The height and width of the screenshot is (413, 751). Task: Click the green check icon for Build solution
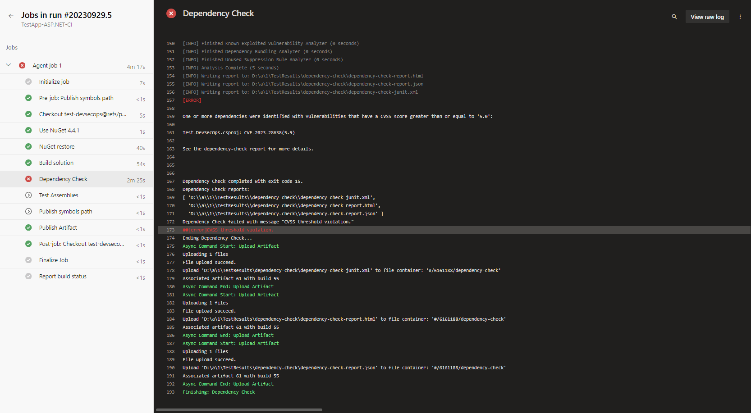pos(28,163)
